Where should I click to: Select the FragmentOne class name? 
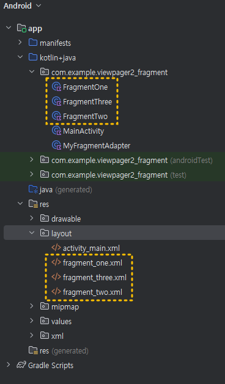85,87
